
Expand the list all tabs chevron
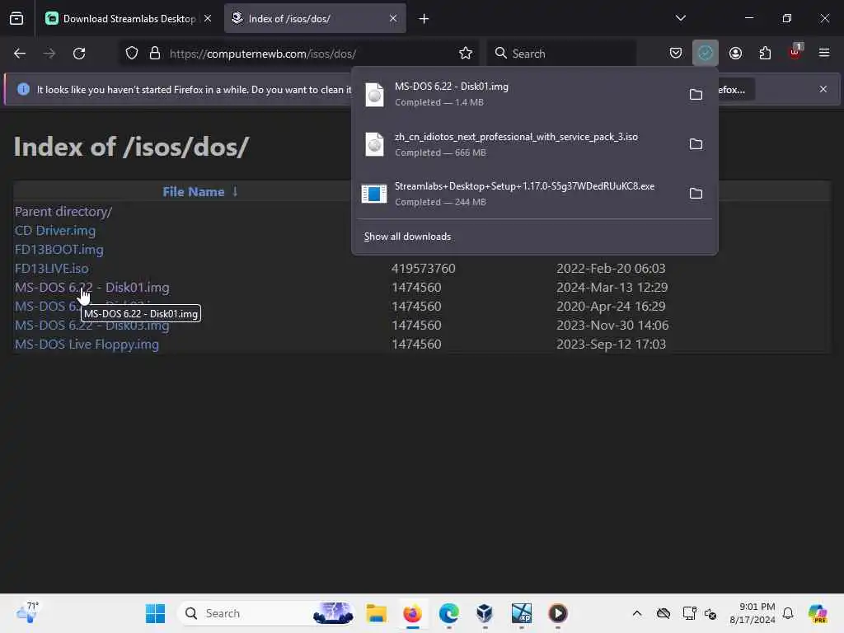click(680, 18)
